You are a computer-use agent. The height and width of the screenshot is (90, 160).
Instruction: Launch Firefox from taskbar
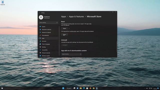coord(90,88)
